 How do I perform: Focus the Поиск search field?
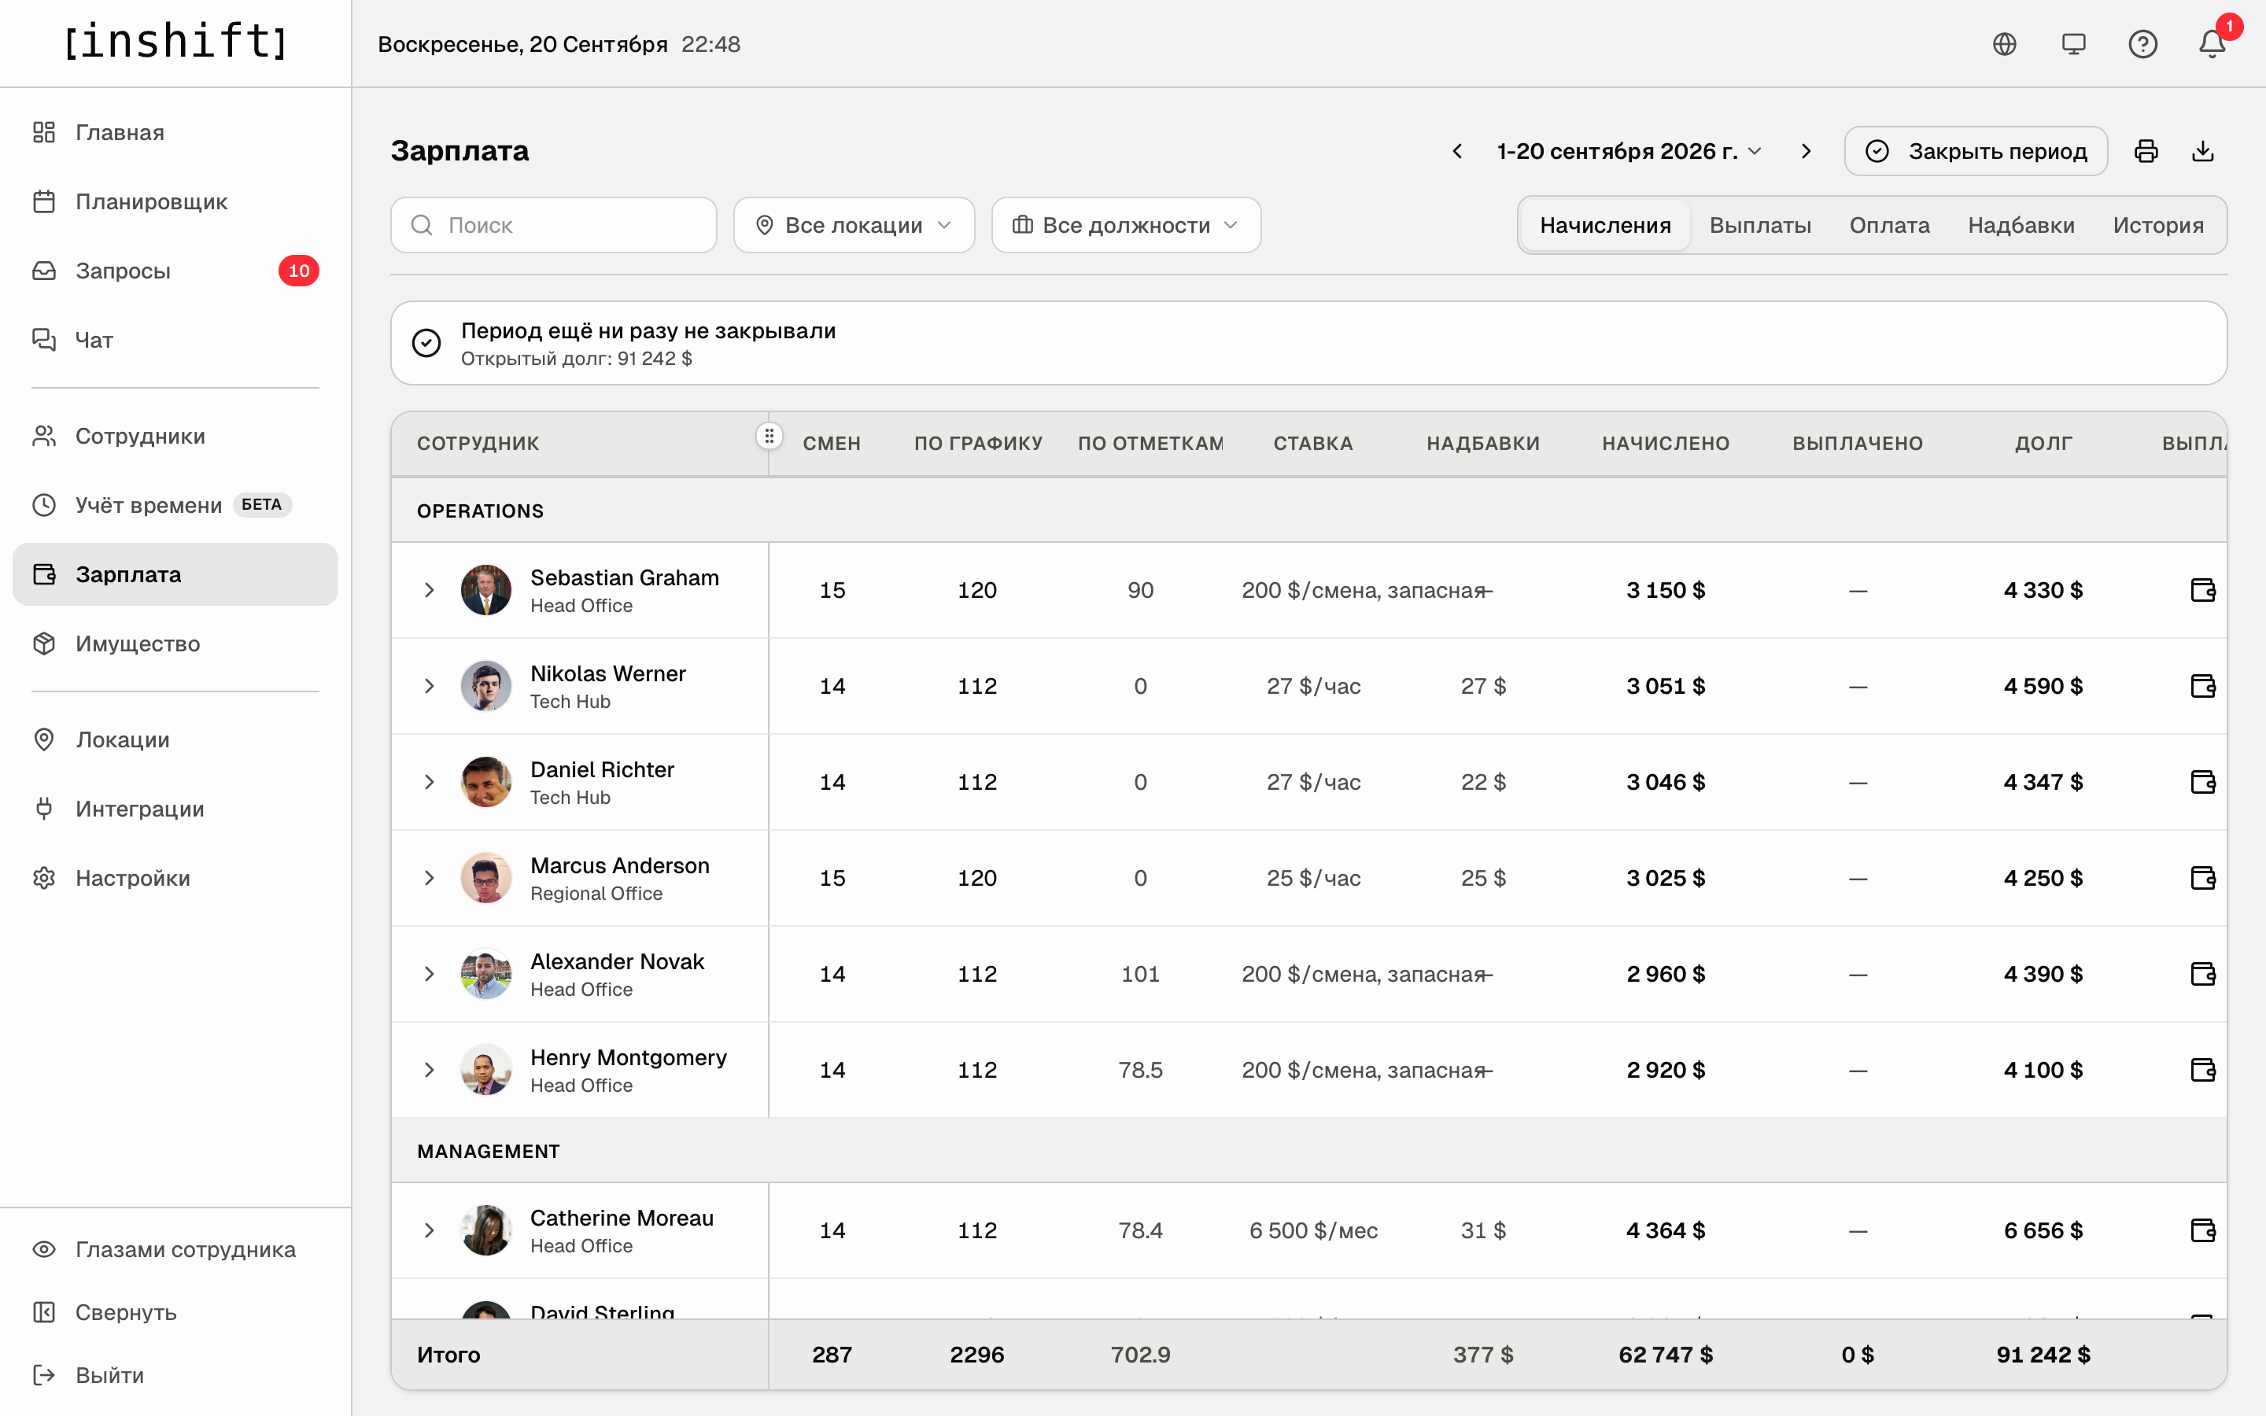tap(553, 225)
